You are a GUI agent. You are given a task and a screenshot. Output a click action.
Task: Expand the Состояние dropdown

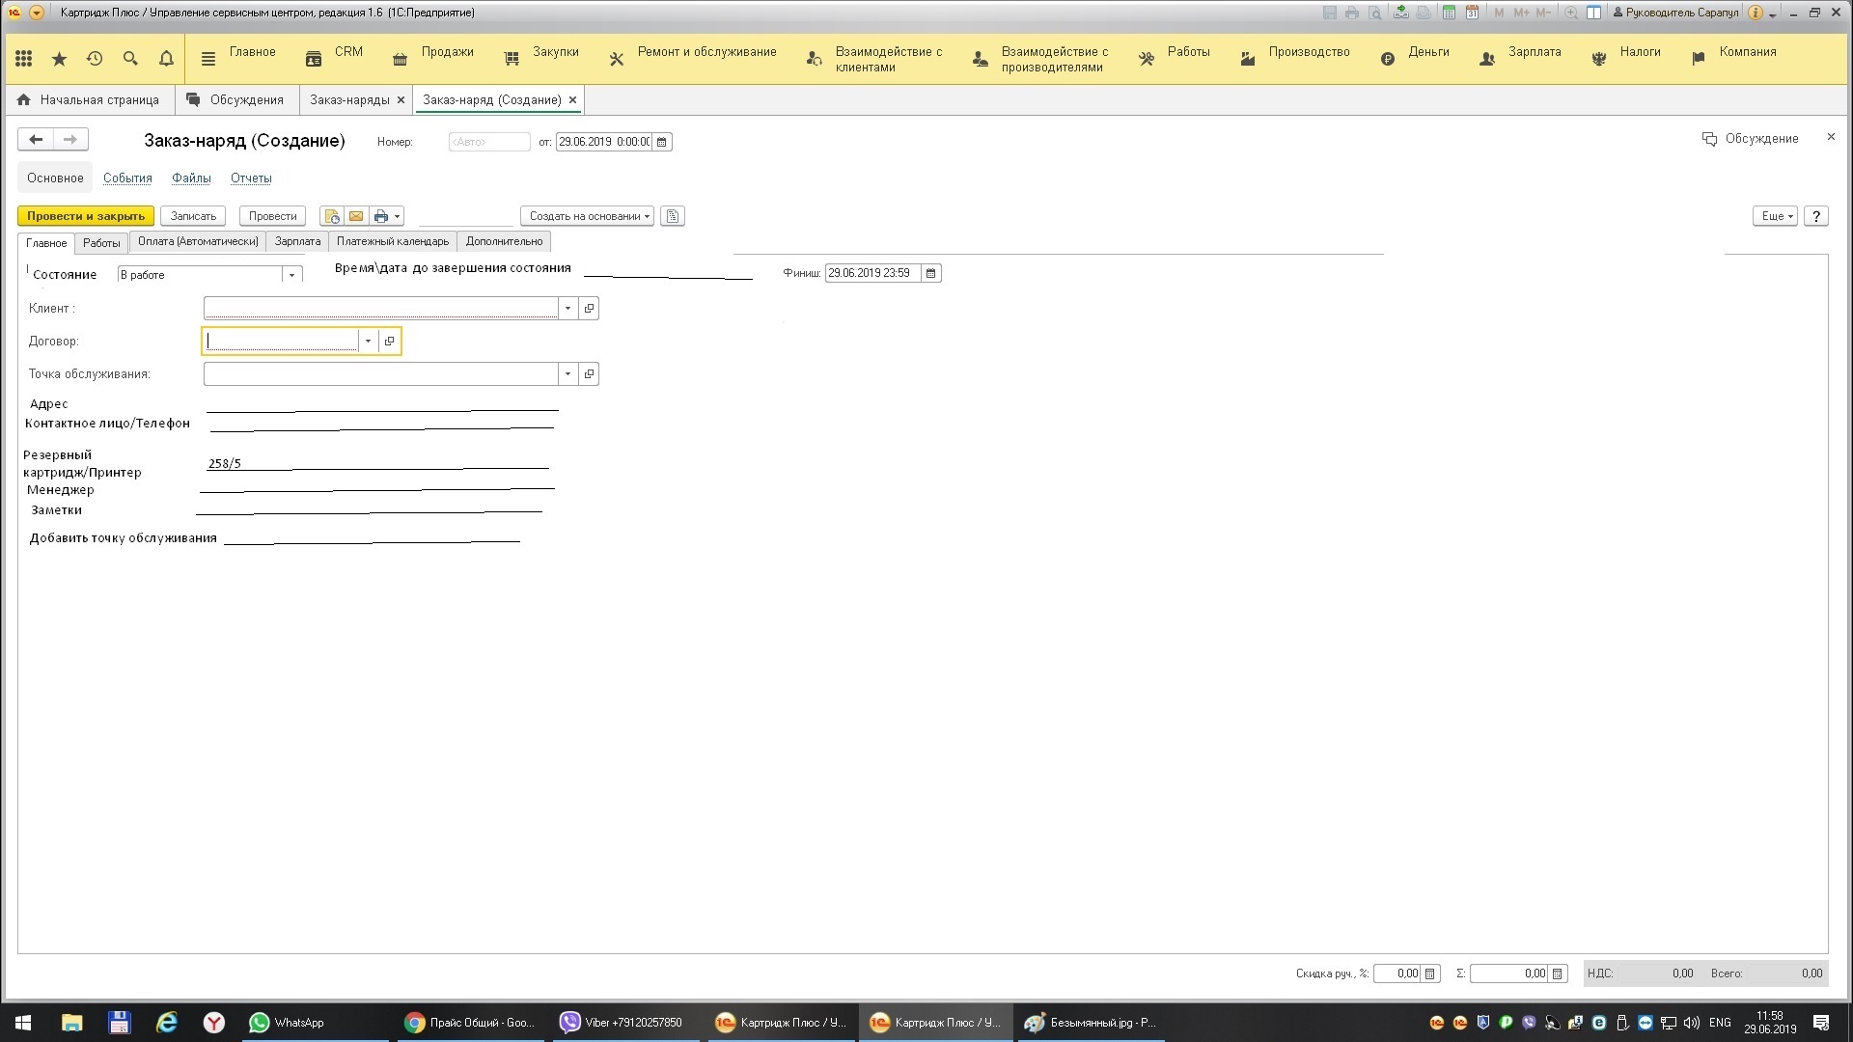(291, 275)
